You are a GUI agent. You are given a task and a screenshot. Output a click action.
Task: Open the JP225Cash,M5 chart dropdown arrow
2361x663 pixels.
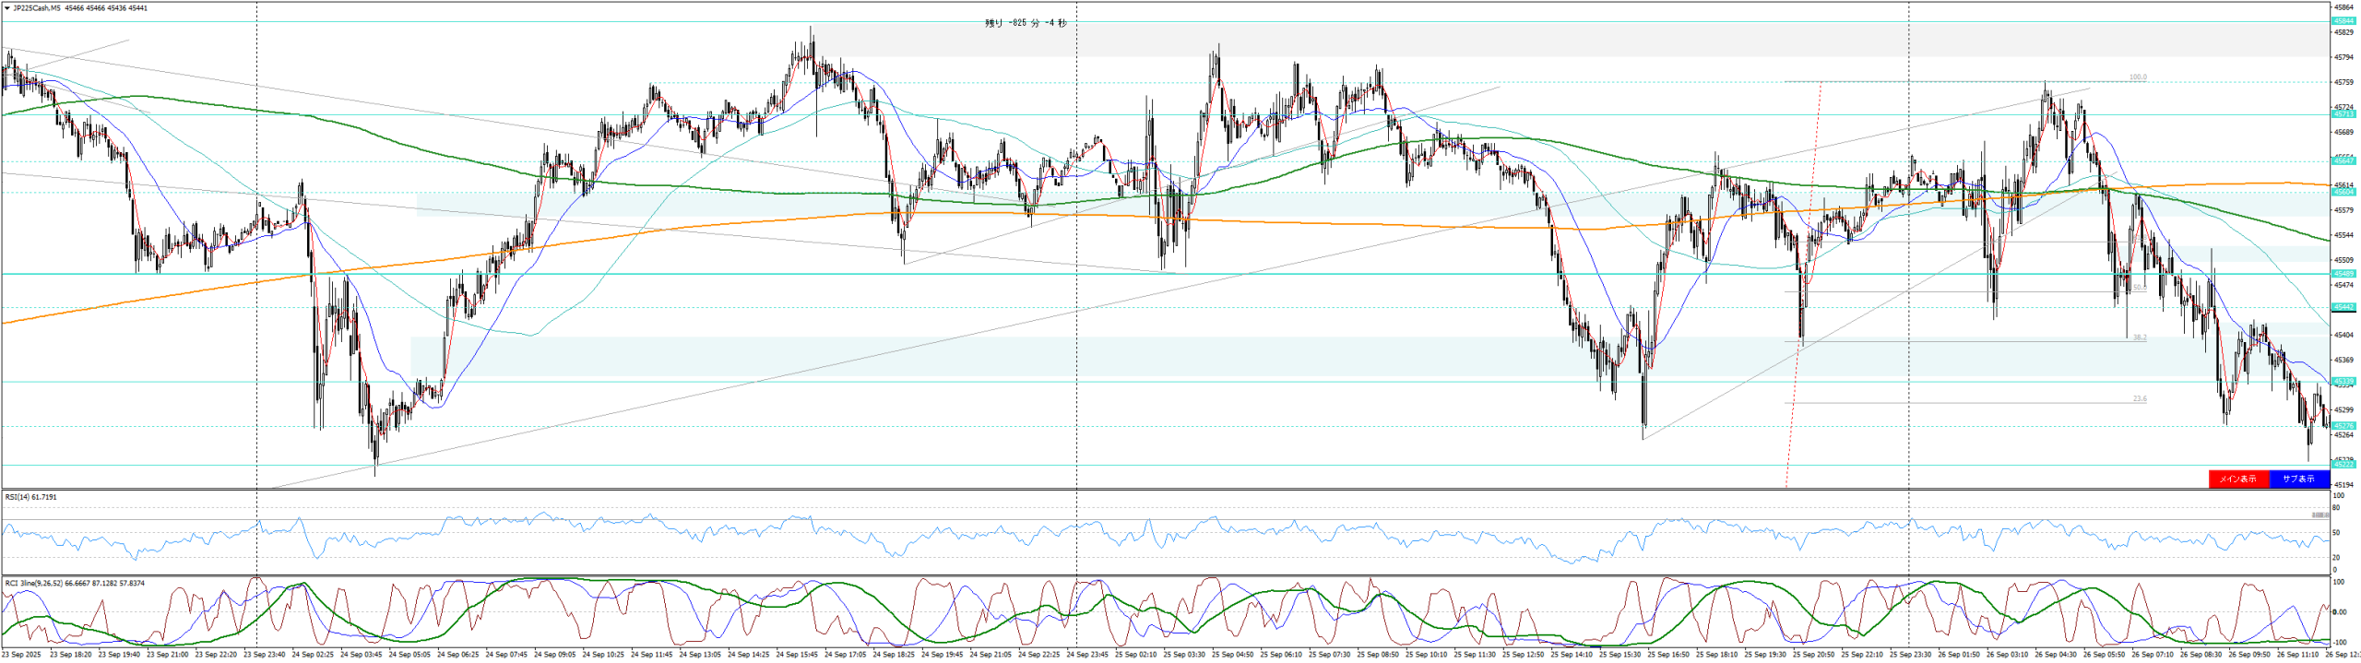tap(7, 8)
